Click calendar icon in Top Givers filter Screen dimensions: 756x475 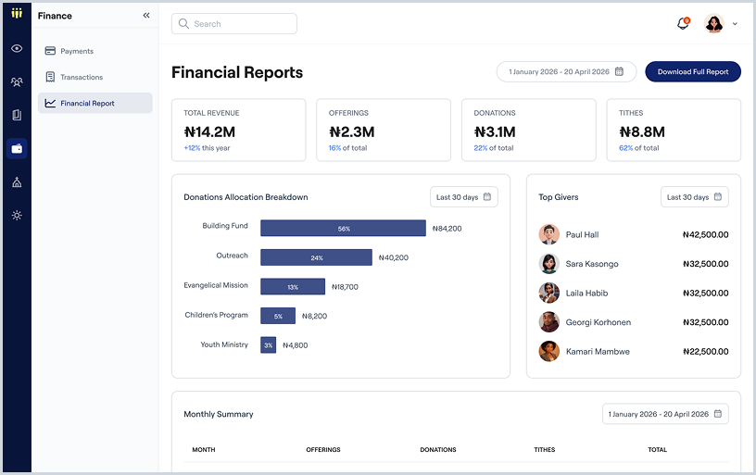tap(718, 196)
